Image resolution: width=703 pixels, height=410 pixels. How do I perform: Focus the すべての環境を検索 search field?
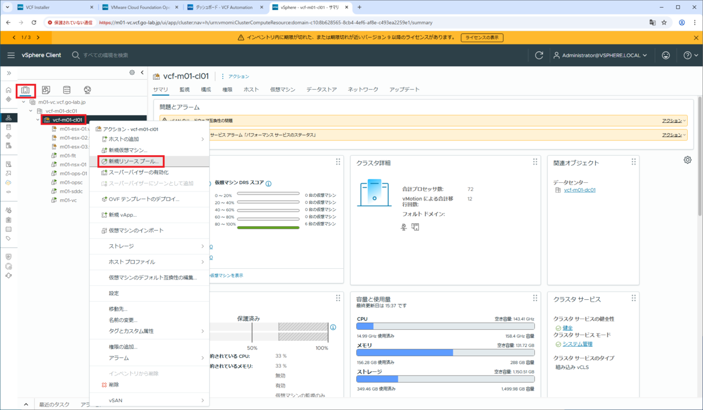click(105, 55)
